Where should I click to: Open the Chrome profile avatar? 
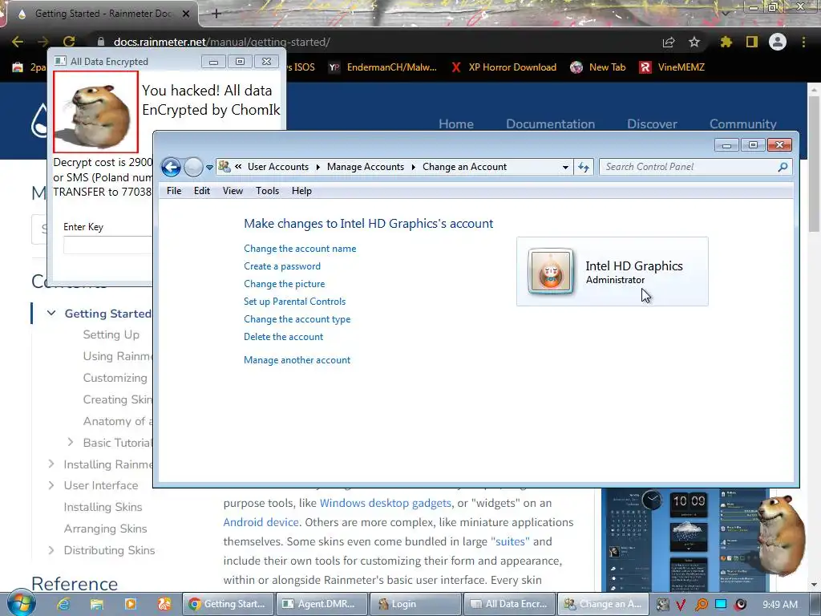click(778, 42)
